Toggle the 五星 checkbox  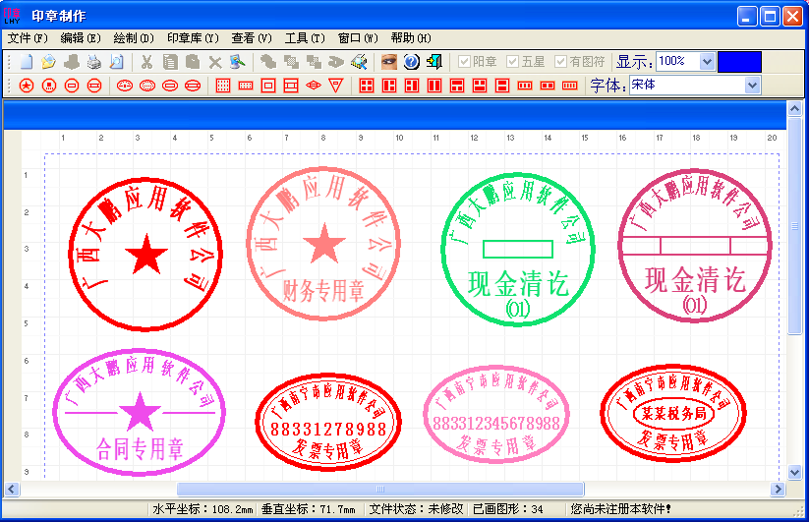(512, 61)
